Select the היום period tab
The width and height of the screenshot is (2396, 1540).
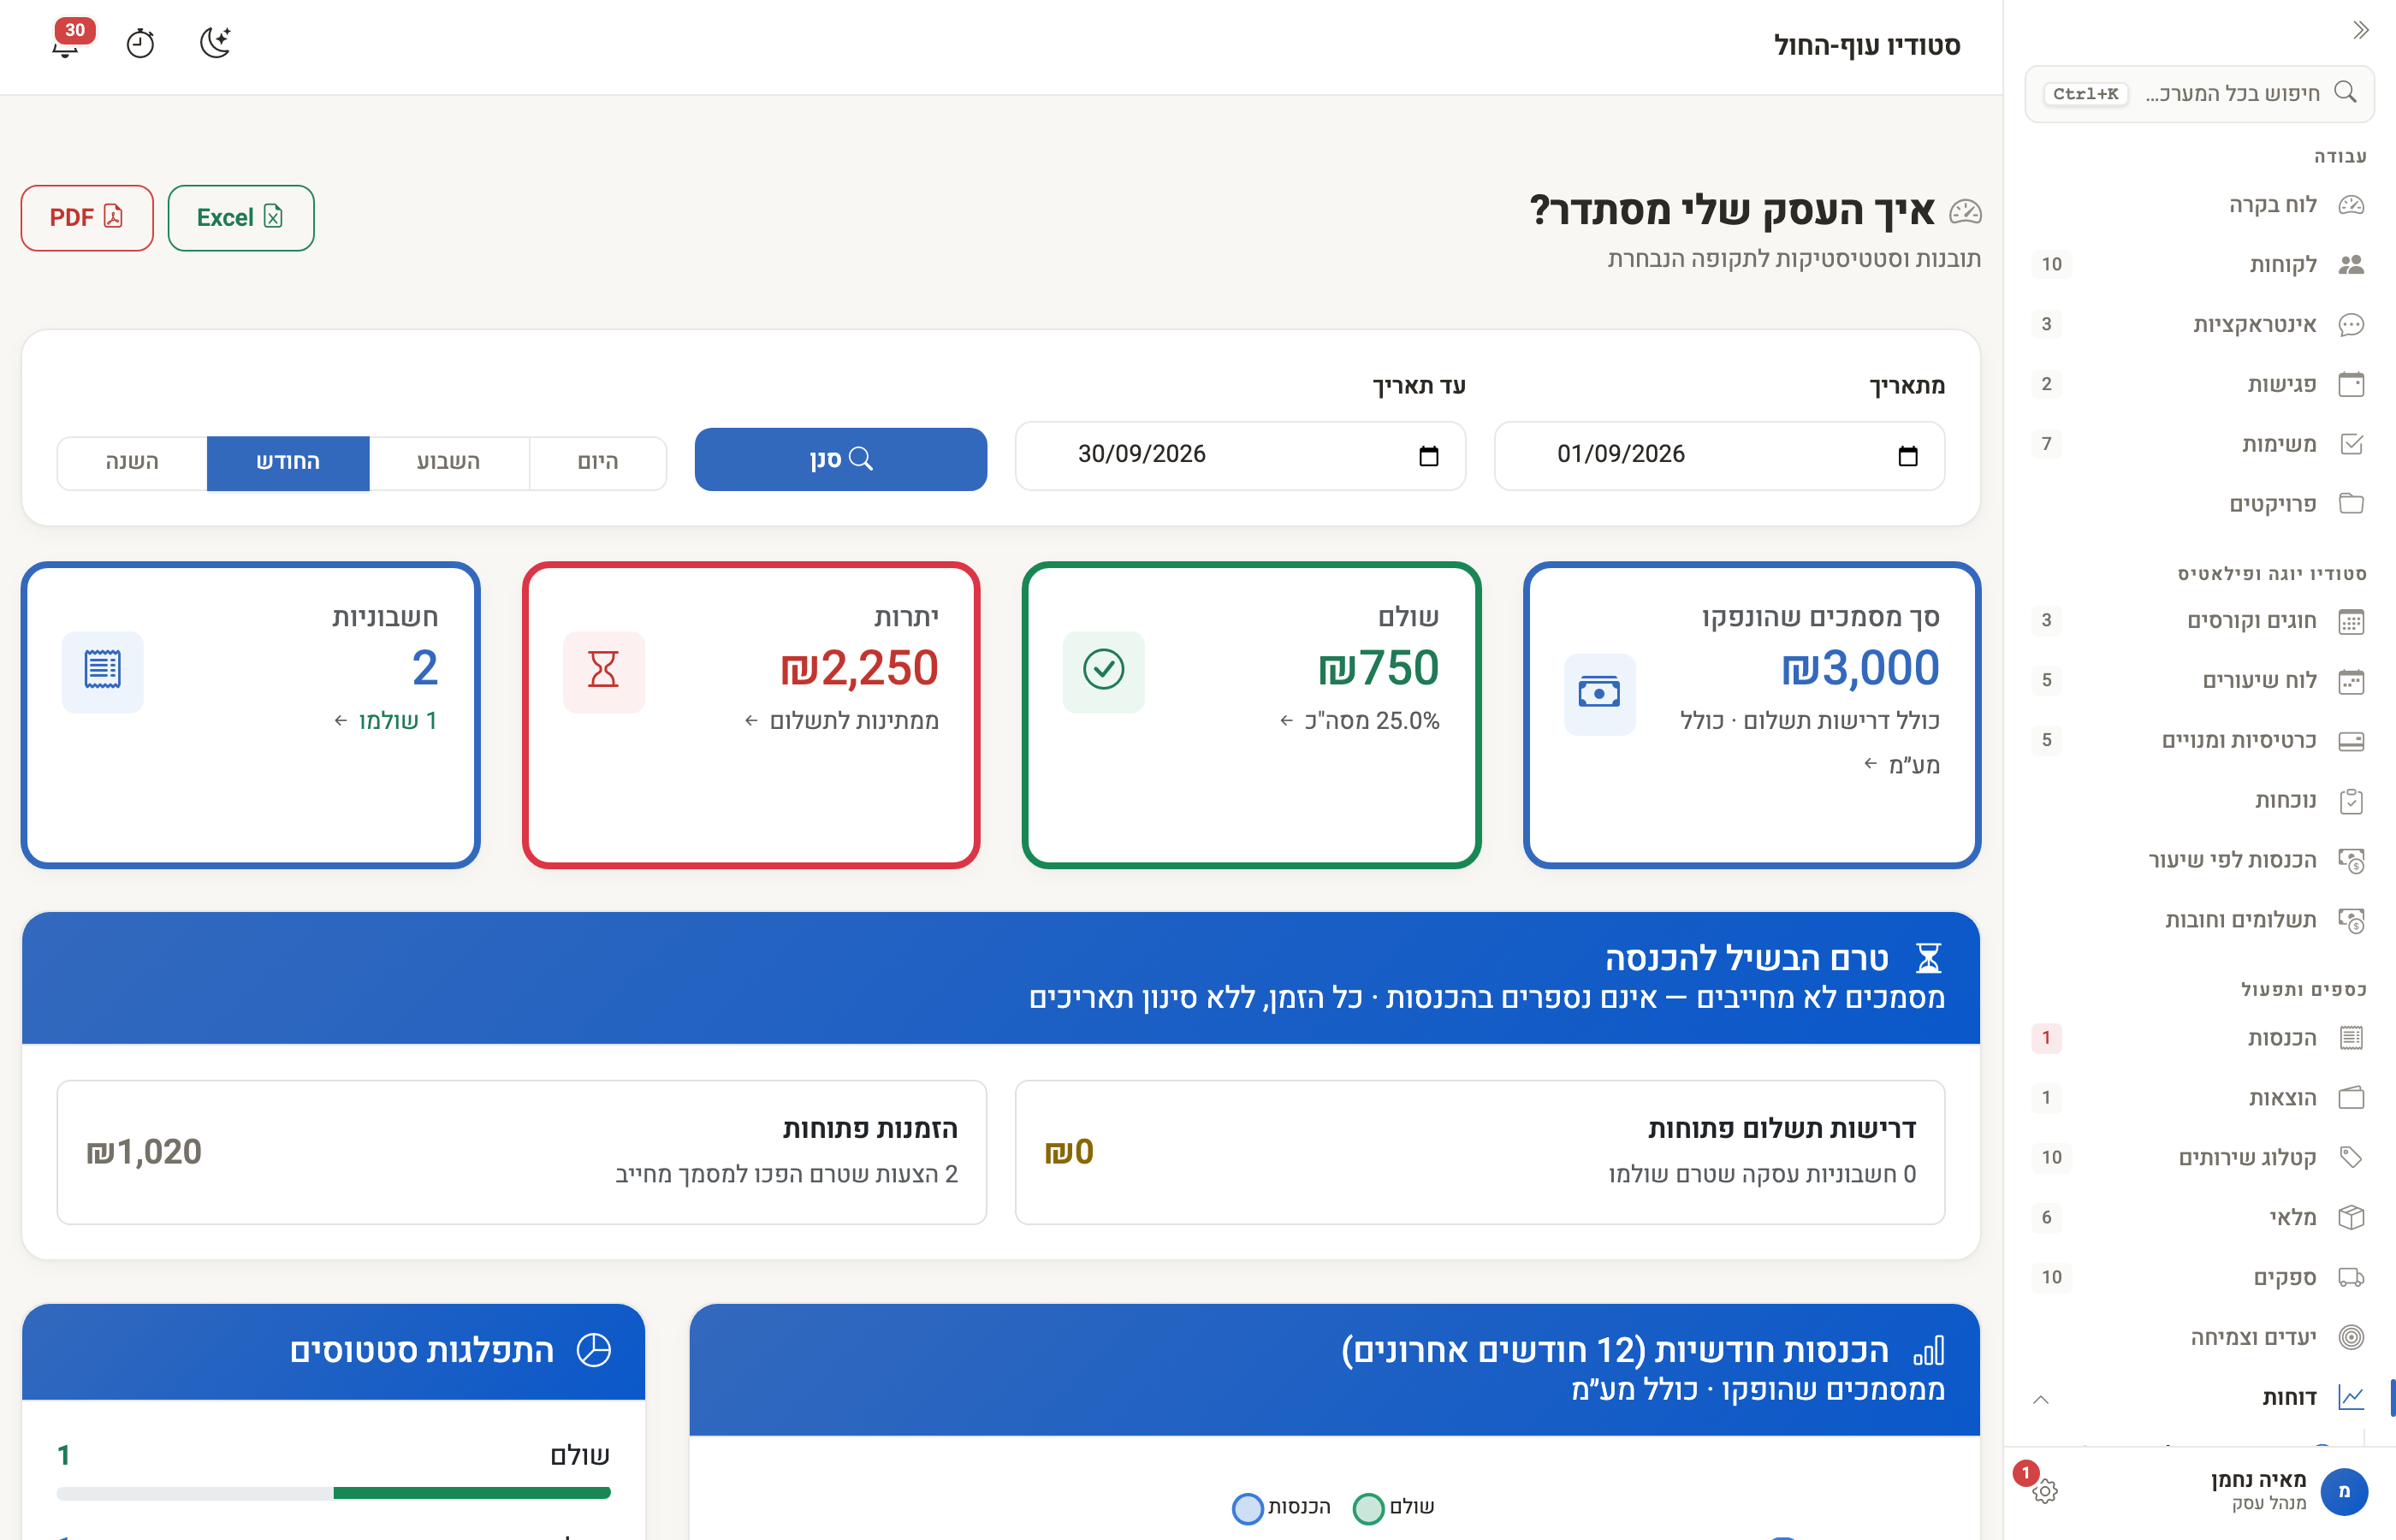tap(597, 462)
